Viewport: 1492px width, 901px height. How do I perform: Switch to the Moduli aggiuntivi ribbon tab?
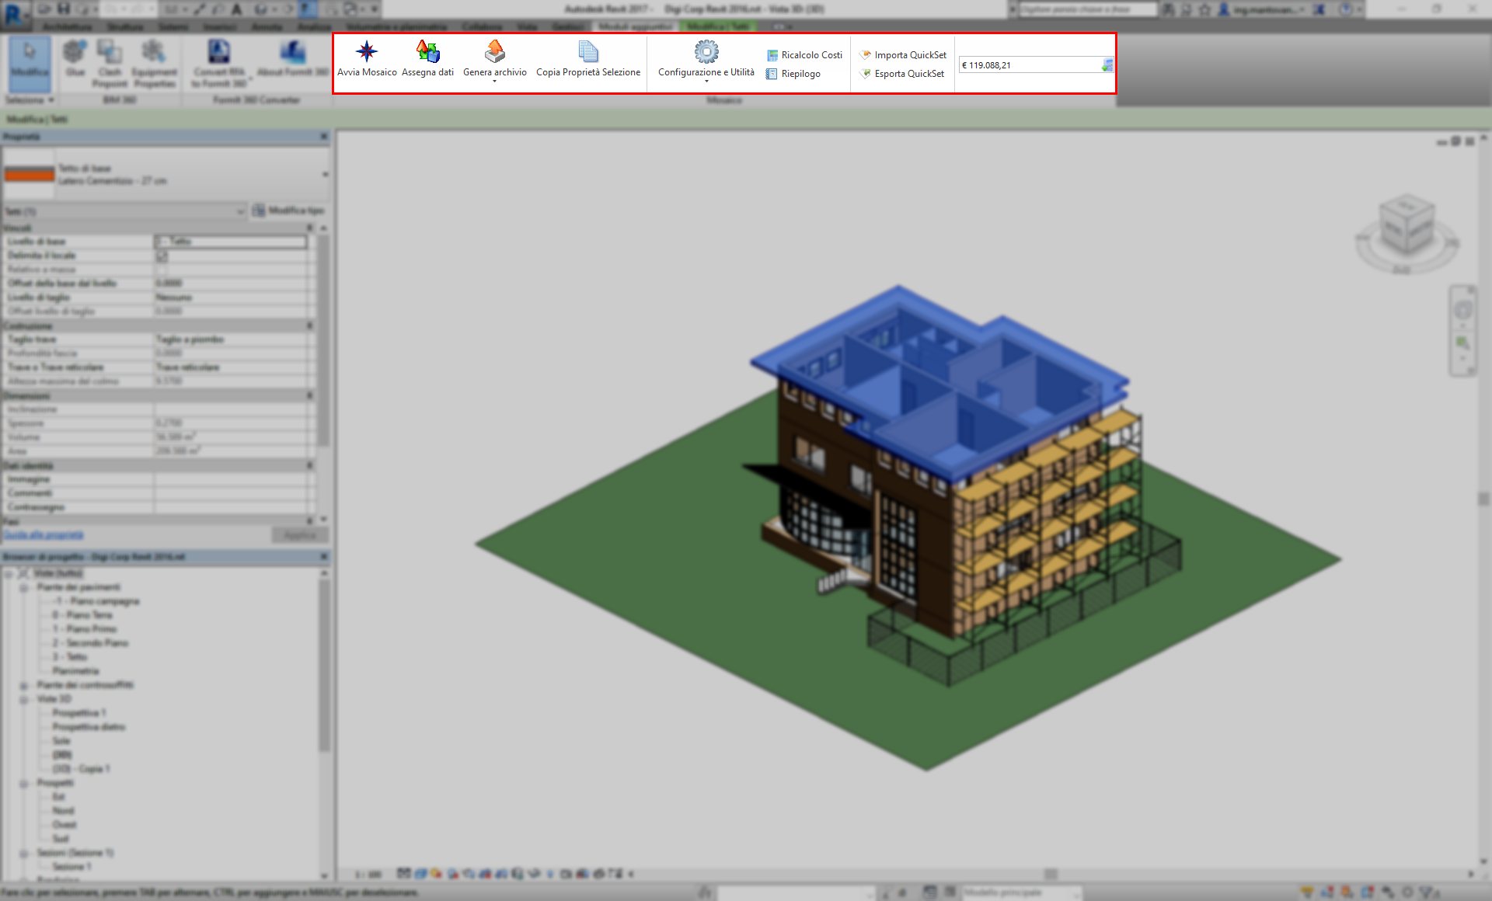tap(635, 26)
